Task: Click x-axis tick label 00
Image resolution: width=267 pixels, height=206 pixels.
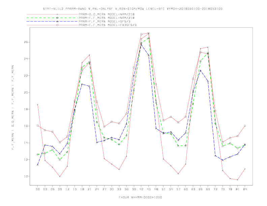Action: coord(38,189)
